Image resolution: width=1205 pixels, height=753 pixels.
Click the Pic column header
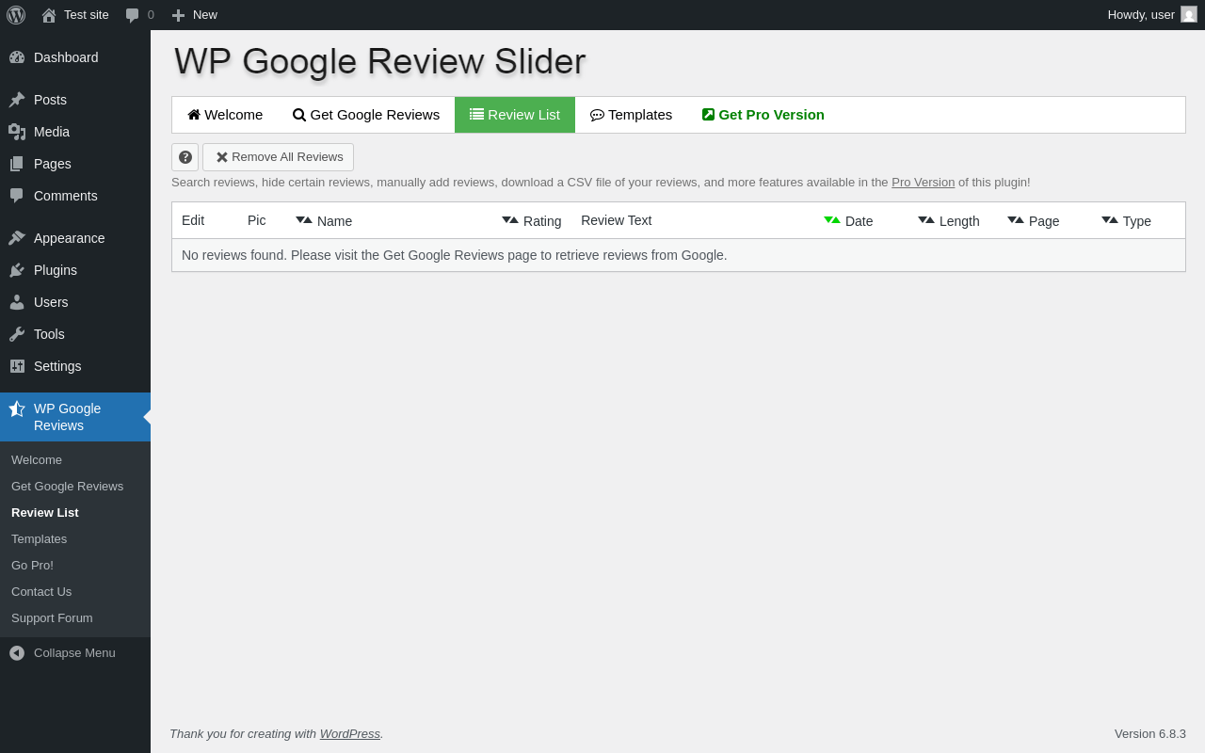tap(257, 220)
